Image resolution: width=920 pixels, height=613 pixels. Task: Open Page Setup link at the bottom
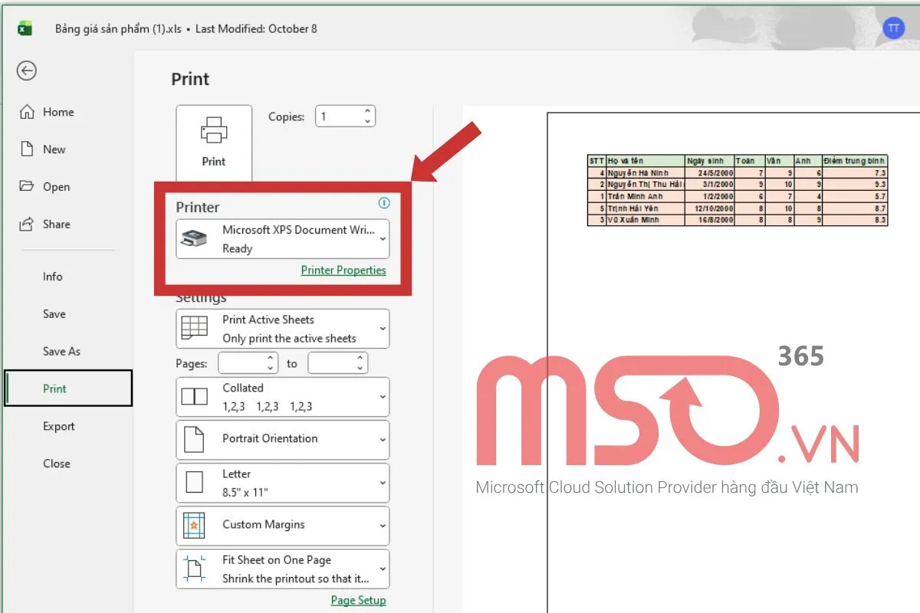(358, 600)
